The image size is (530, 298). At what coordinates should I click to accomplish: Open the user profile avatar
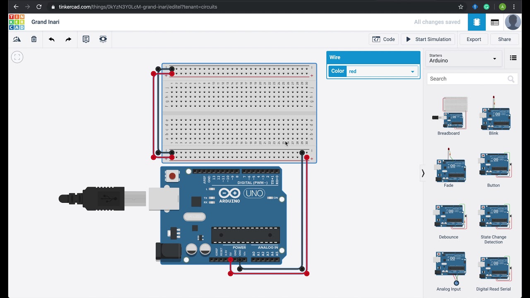[513, 22]
